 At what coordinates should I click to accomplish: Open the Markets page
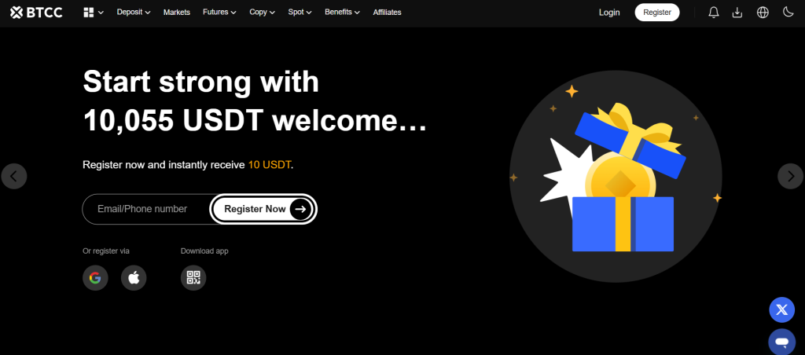[x=177, y=13]
